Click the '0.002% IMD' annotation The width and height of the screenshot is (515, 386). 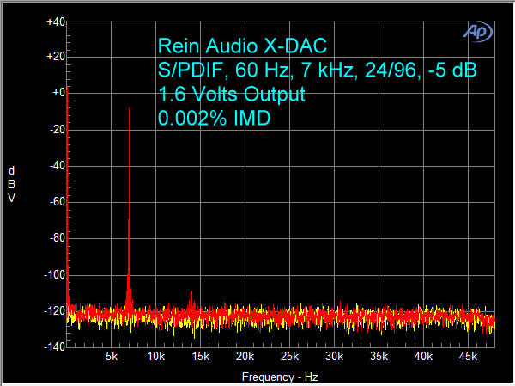pos(214,119)
